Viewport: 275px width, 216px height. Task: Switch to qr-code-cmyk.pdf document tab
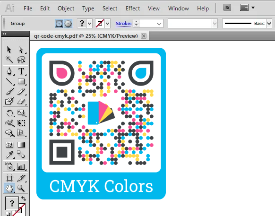coord(86,36)
